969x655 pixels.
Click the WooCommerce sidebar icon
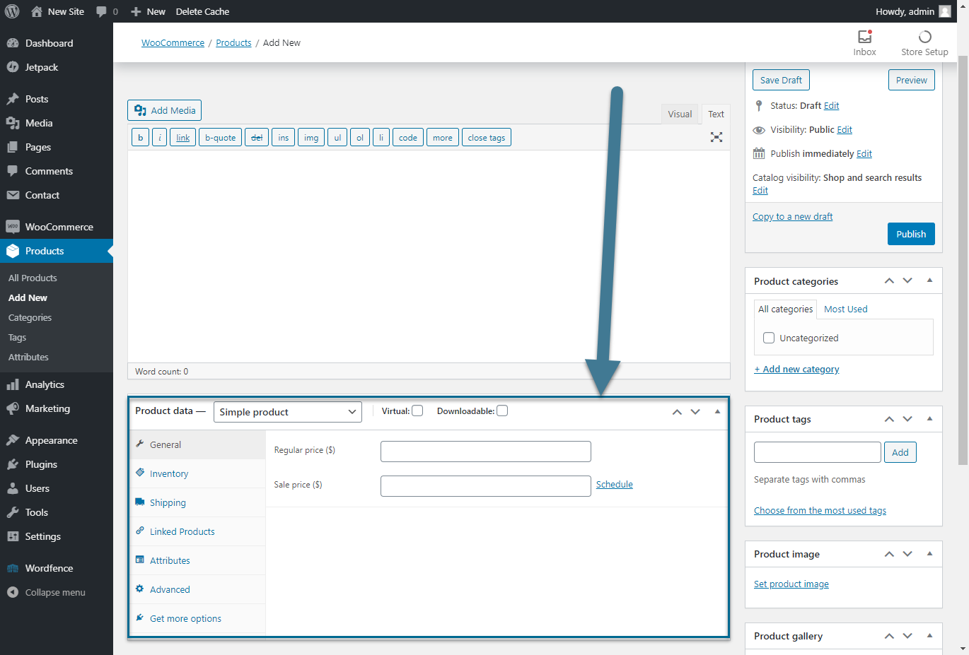(13, 227)
